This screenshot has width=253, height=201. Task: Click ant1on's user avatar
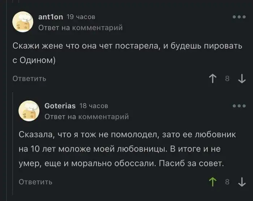point(23,22)
